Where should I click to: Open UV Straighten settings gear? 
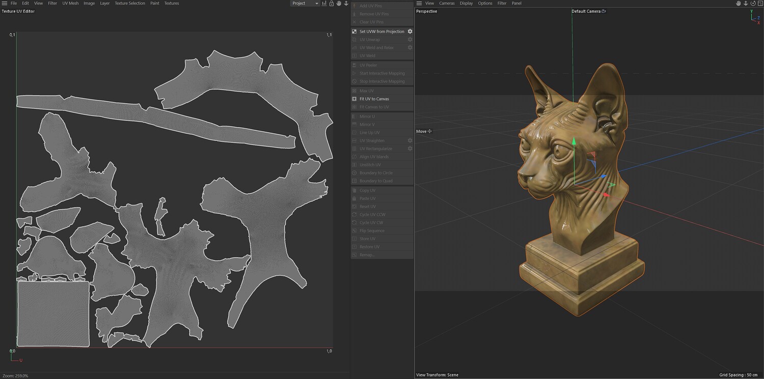pos(410,140)
